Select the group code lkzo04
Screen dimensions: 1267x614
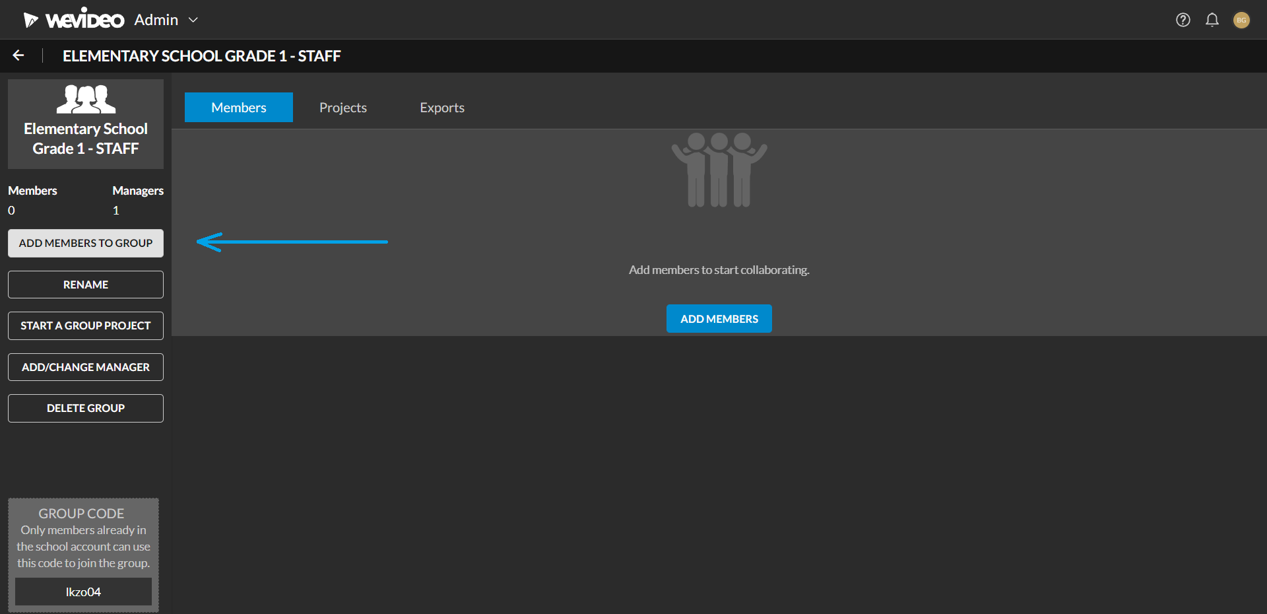(x=83, y=592)
